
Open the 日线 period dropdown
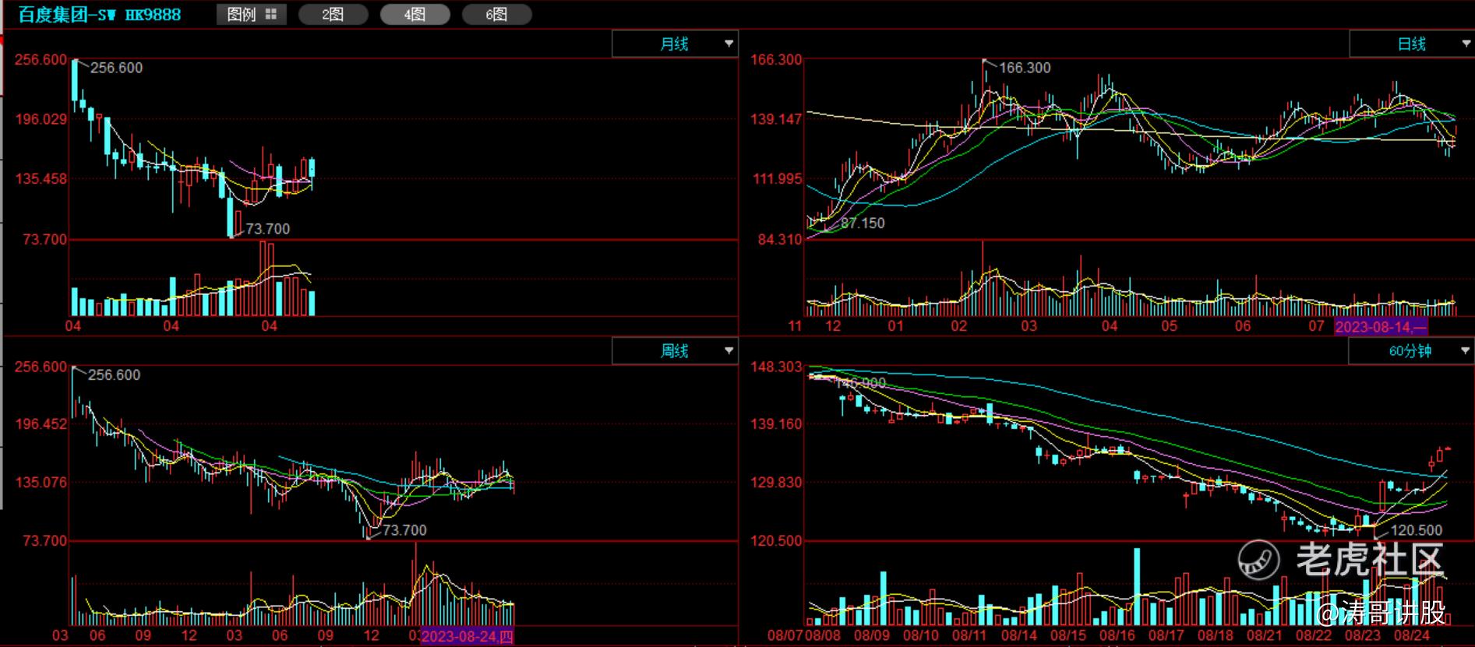pos(1411,44)
